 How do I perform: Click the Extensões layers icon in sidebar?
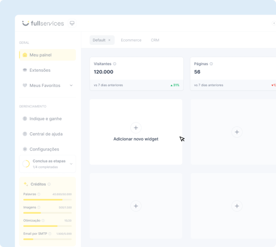pyautogui.click(x=25, y=70)
